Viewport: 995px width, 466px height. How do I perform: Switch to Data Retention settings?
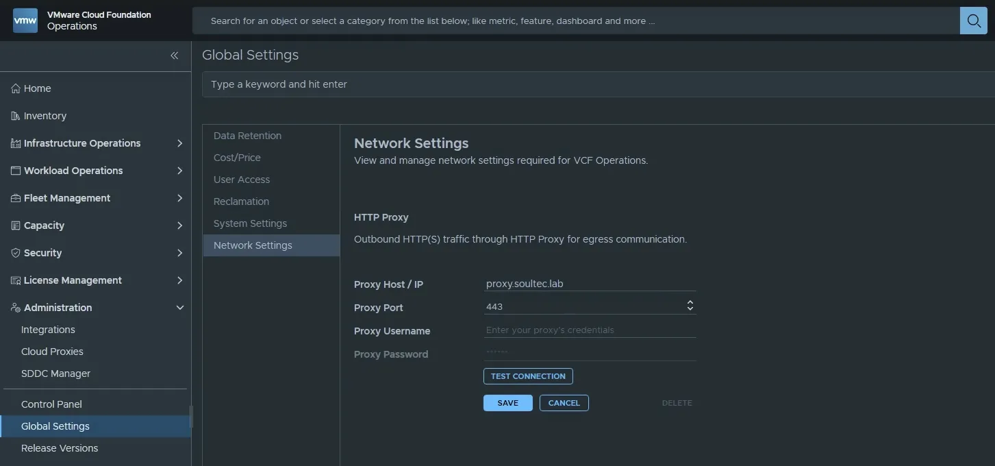tap(271, 136)
